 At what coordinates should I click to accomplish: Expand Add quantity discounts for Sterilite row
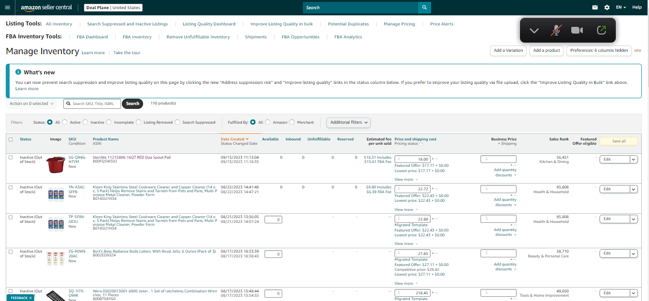505,173
